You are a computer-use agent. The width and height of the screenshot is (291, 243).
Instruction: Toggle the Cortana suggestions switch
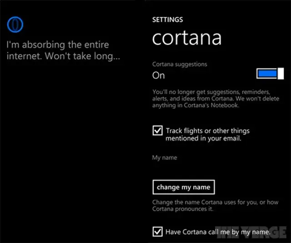(x=270, y=74)
